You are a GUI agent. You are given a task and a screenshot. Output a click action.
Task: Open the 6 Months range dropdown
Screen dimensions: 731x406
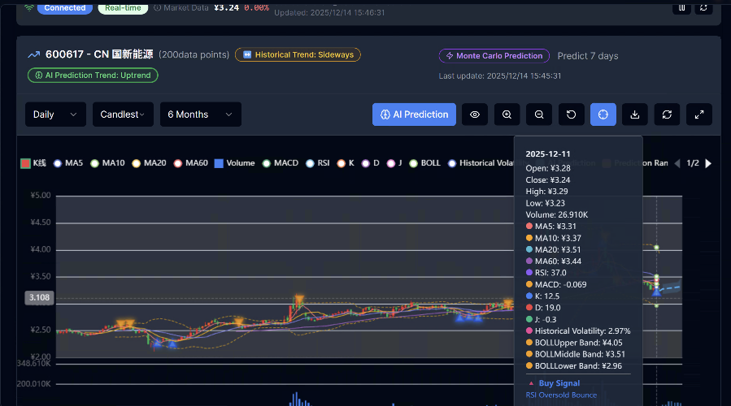click(x=201, y=114)
